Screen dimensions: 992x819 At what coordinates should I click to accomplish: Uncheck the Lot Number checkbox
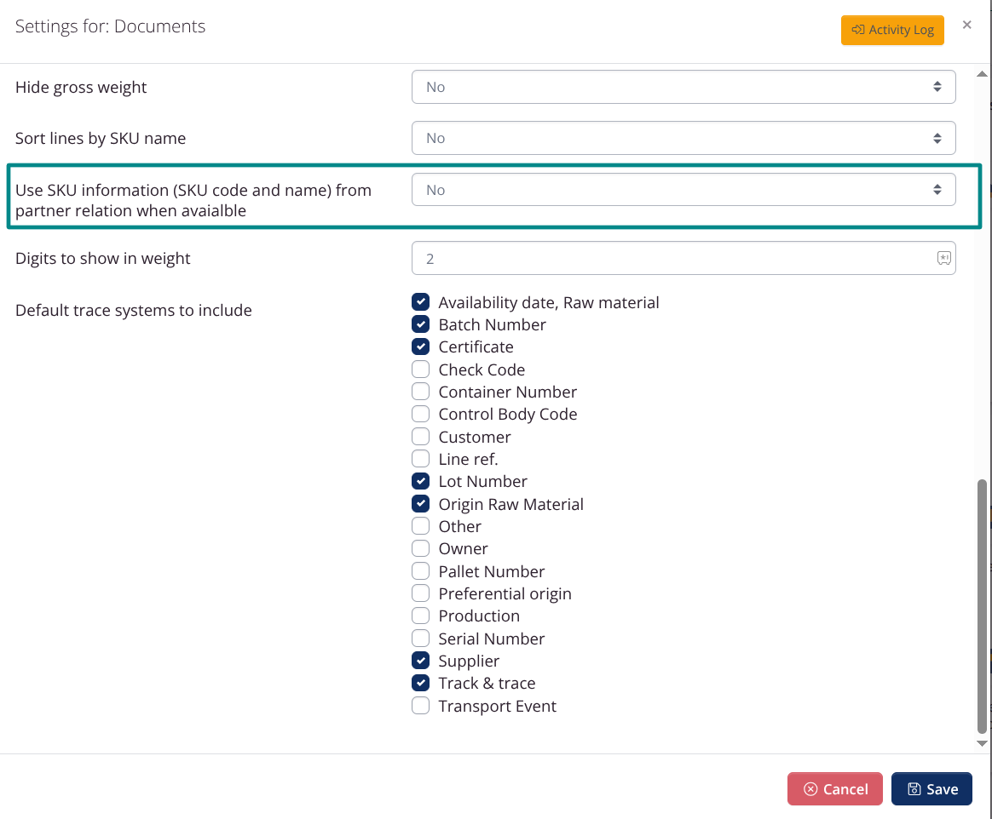pyautogui.click(x=420, y=480)
